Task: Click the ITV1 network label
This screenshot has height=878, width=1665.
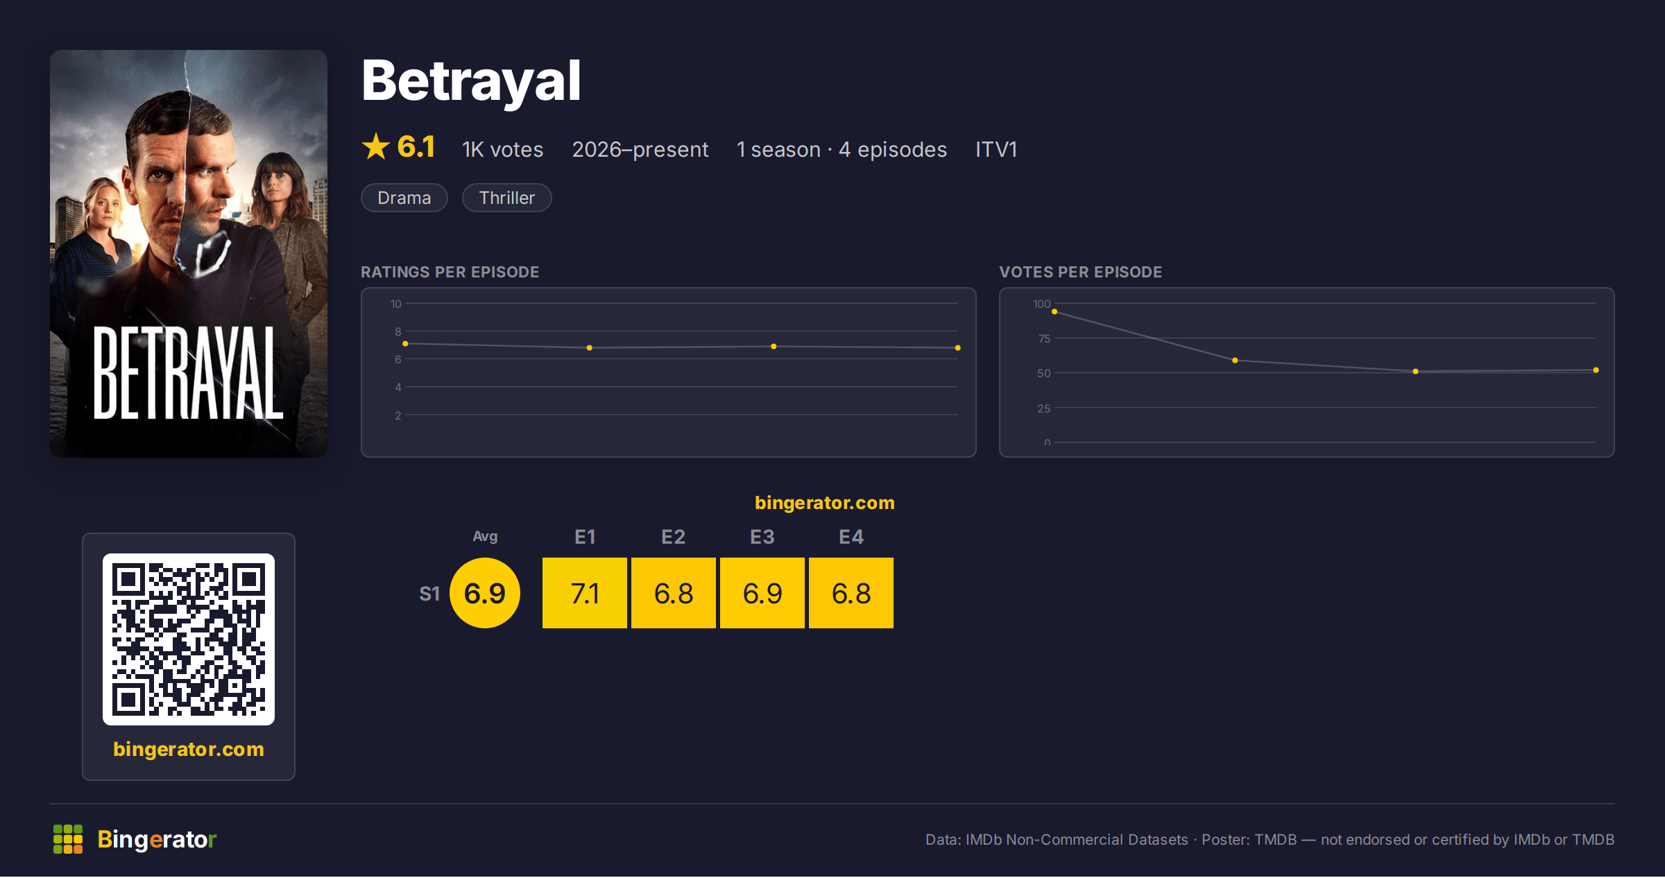Action: coord(996,150)
